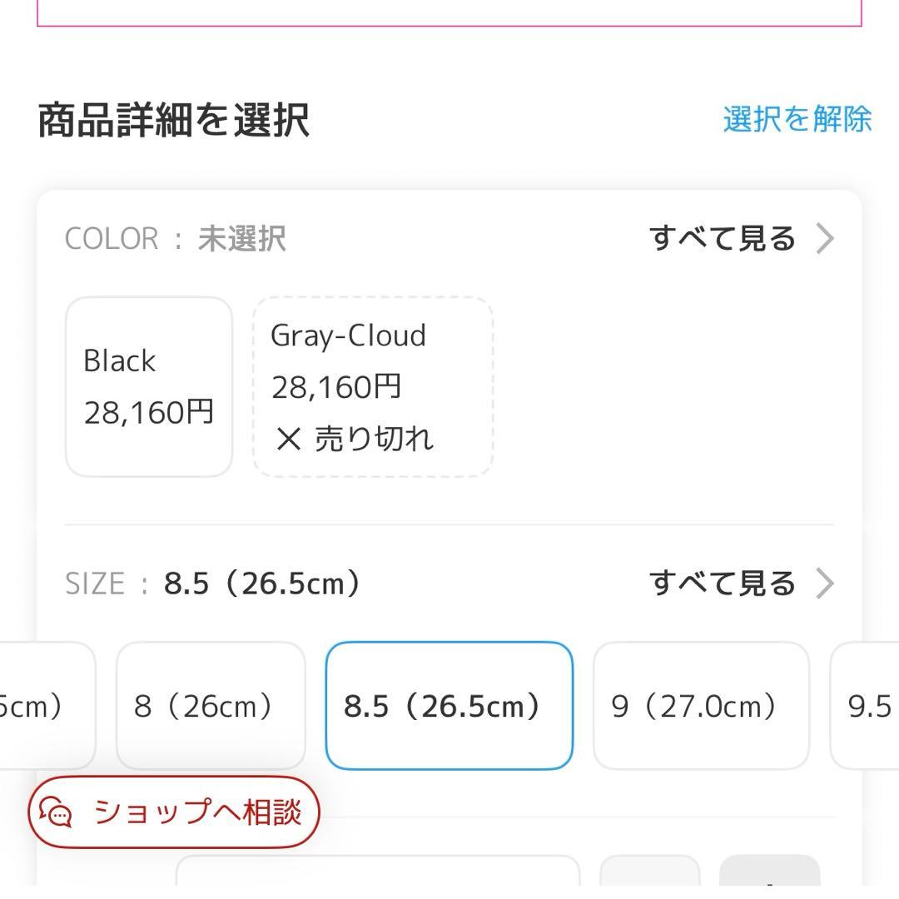The width and height of the screenshot is (899, 899).
Task: Open all color options via すべて見る
Action: click(723, 239)
